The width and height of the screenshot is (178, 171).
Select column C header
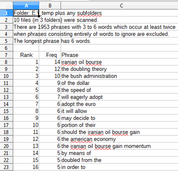(119, 5)
